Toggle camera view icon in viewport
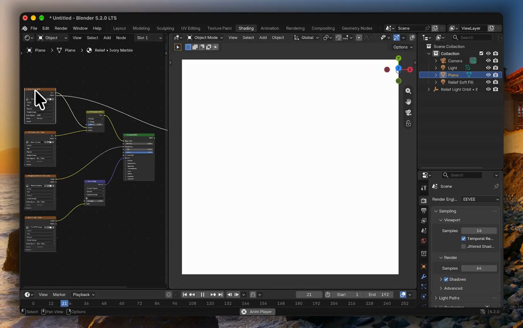This screenshot has width=523, height=328. pos(408,113)
